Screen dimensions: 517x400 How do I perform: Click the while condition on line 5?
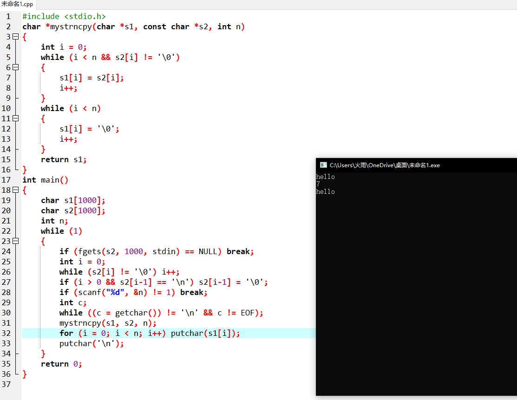click(124, 58)
